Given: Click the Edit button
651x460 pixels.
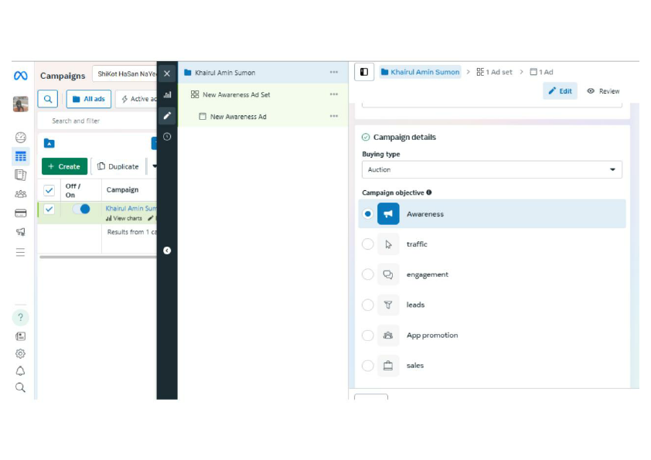Looking at the screenshot, I should (560, 91).
